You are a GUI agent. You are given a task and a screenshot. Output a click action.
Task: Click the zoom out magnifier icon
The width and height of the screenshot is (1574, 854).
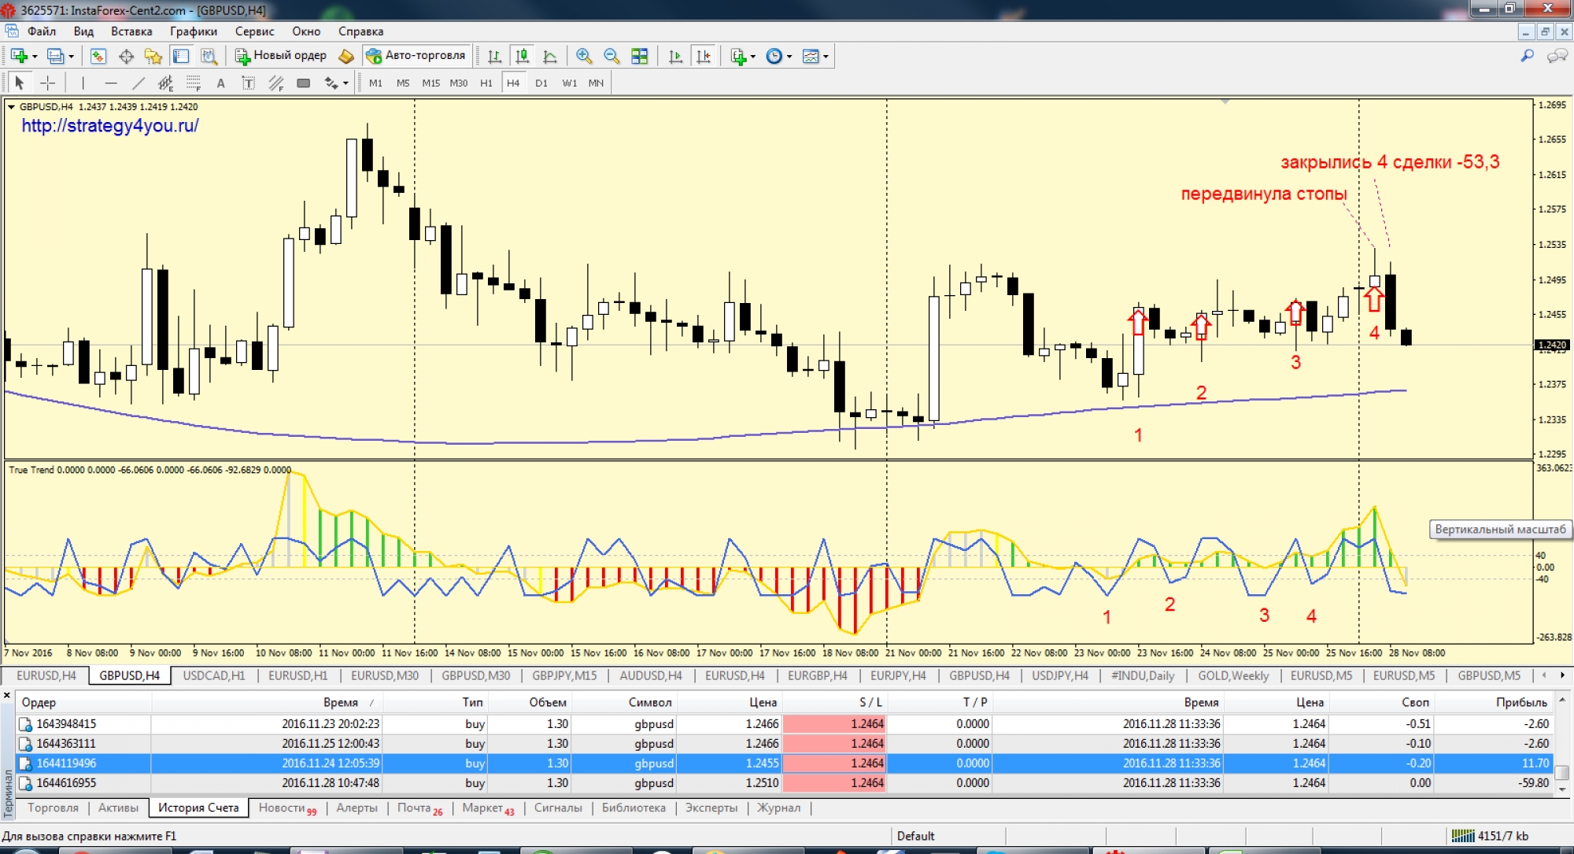(611, 56)
